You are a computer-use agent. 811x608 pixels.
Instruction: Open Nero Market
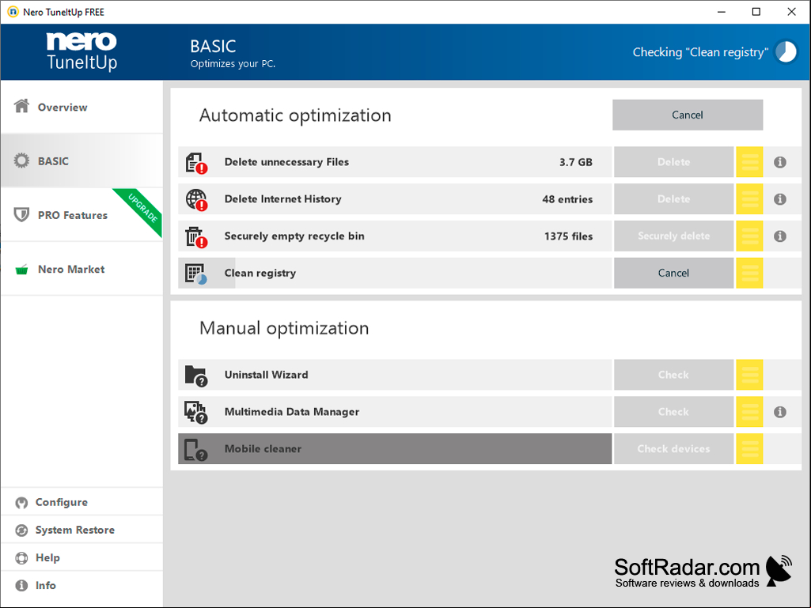point(81,269)
